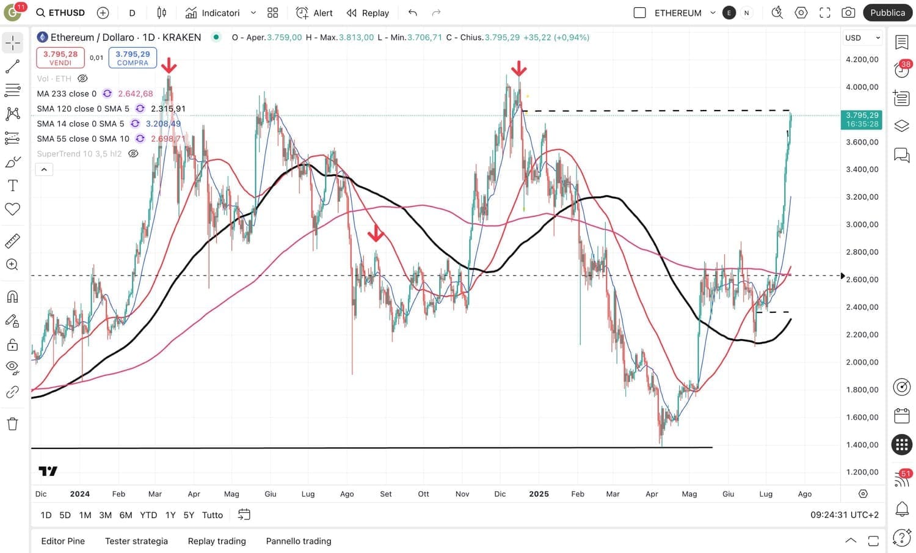Open the watchlist panel
Viewport: 916px width, 553px height.
pyautogui.click(x=902, y=42)
